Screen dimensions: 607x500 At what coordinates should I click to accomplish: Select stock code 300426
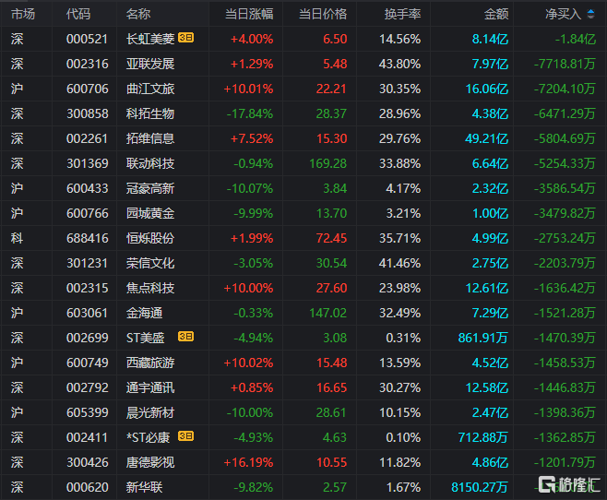tap(87, 462)
